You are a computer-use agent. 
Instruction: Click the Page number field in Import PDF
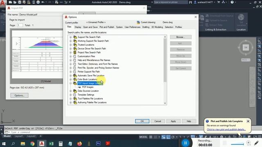pyautogui.click(x=20, y=25)
